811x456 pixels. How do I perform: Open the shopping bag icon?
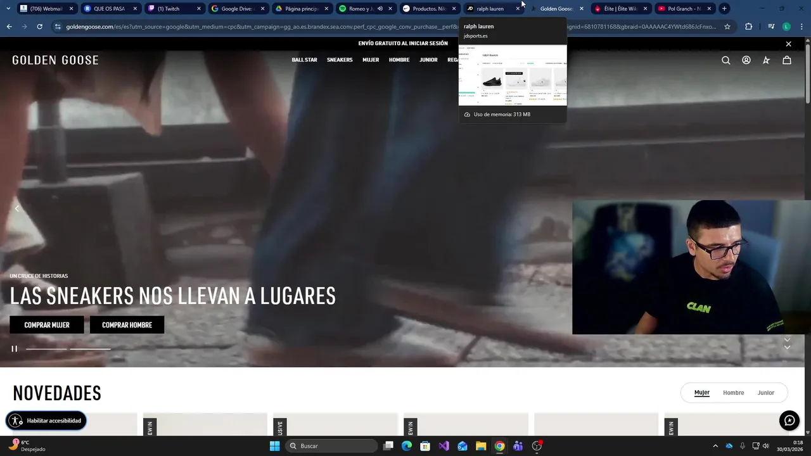click(x=787, y=60)
